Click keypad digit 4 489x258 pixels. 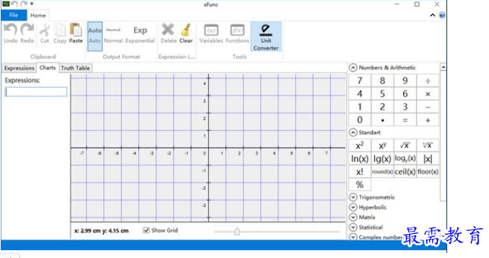(x=359, y=94)
